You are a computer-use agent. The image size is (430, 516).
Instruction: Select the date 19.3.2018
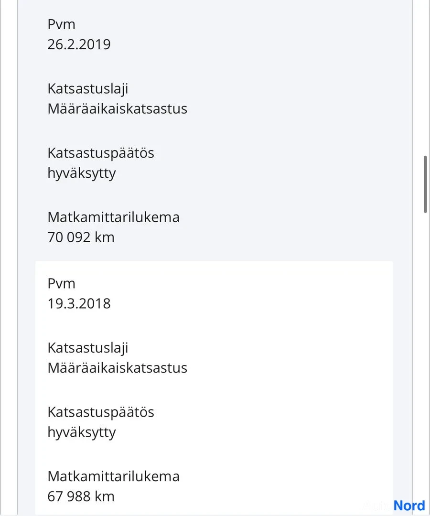pos(79,303)
